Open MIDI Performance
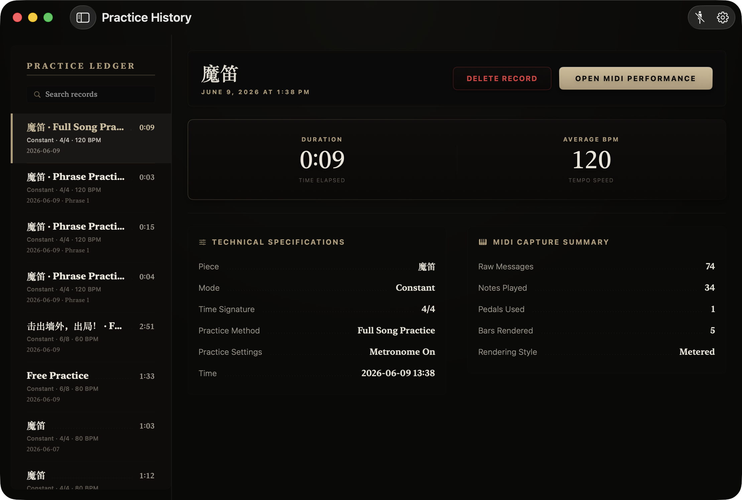The height and width of the screenshot is (500, 742). click(x=636, y=78)
